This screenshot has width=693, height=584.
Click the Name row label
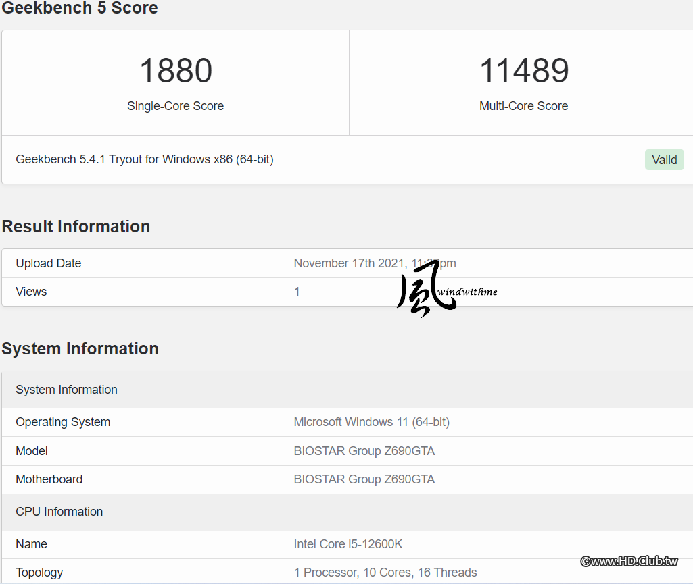(x=31, y=544)
